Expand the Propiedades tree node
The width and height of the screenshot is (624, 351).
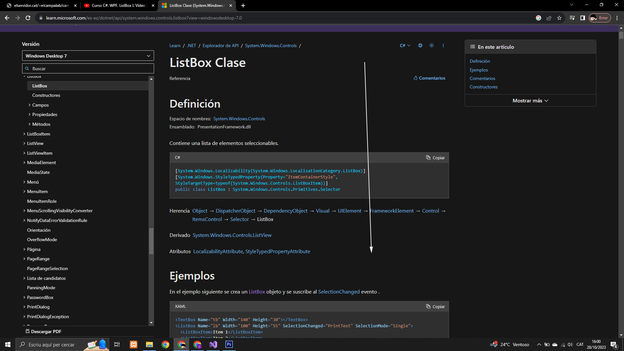point(30,114)
